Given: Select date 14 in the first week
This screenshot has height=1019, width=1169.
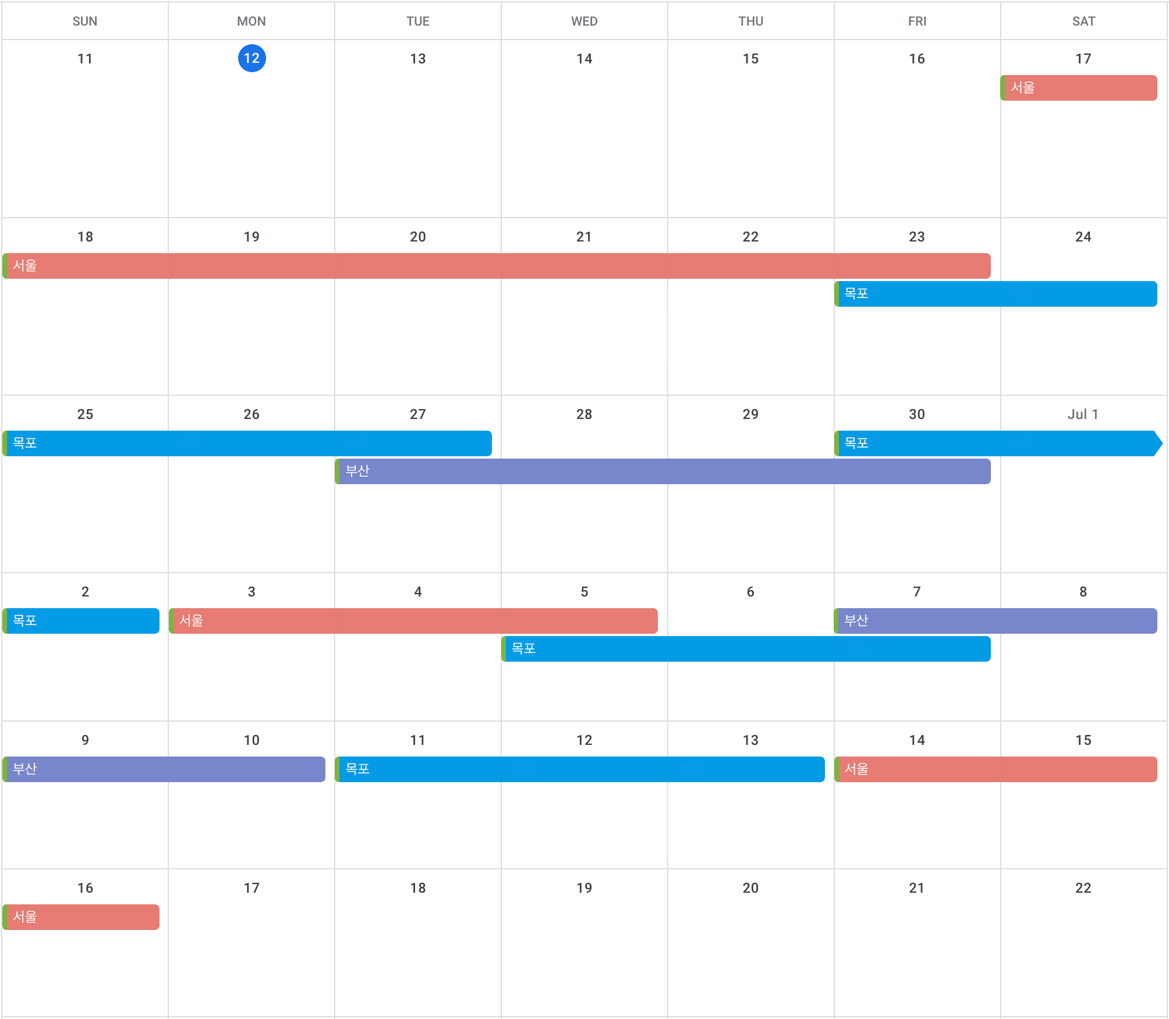Looking at the screenshot, I should point(584,59).
